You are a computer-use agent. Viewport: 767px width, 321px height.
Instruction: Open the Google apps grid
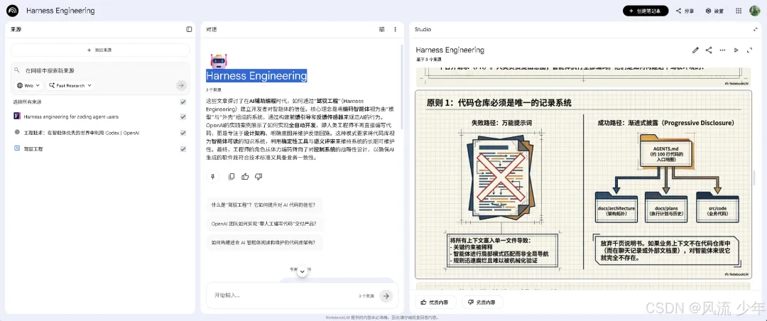(739, 11)
